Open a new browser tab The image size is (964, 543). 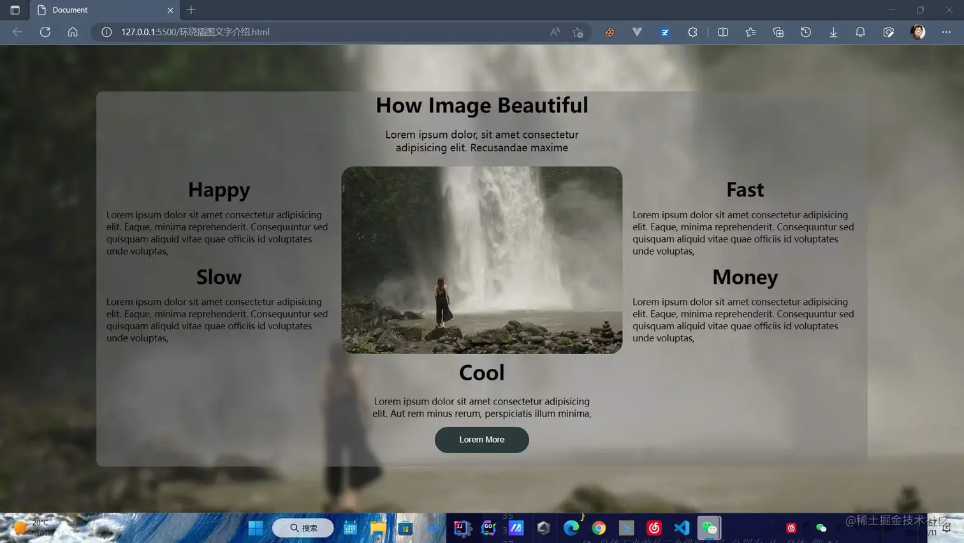[191, 10]
